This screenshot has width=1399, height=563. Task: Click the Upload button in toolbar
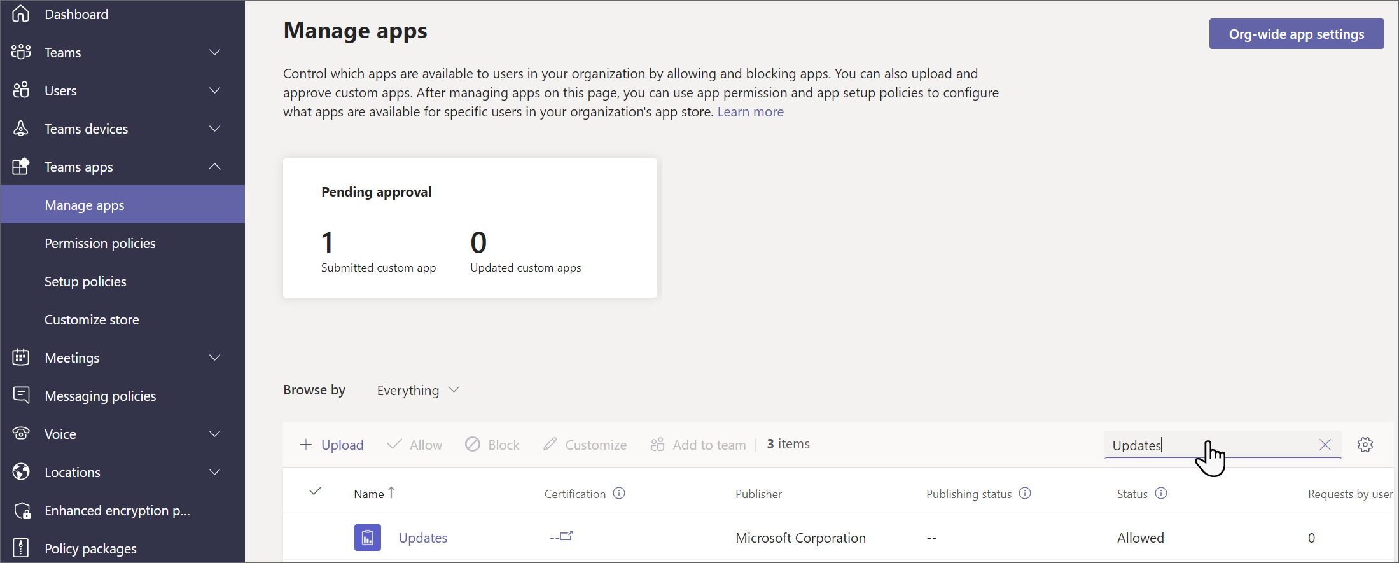click(x=331, y=445)
